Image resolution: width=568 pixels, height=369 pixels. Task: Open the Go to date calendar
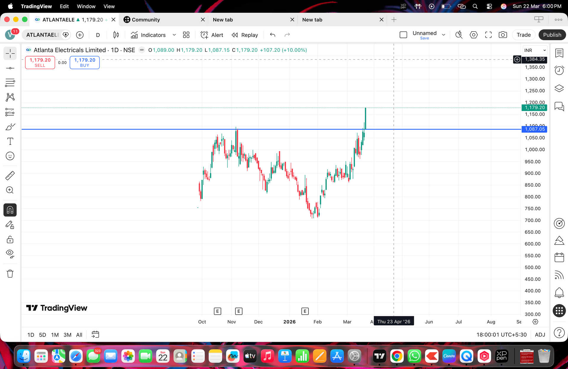point(95,334)
